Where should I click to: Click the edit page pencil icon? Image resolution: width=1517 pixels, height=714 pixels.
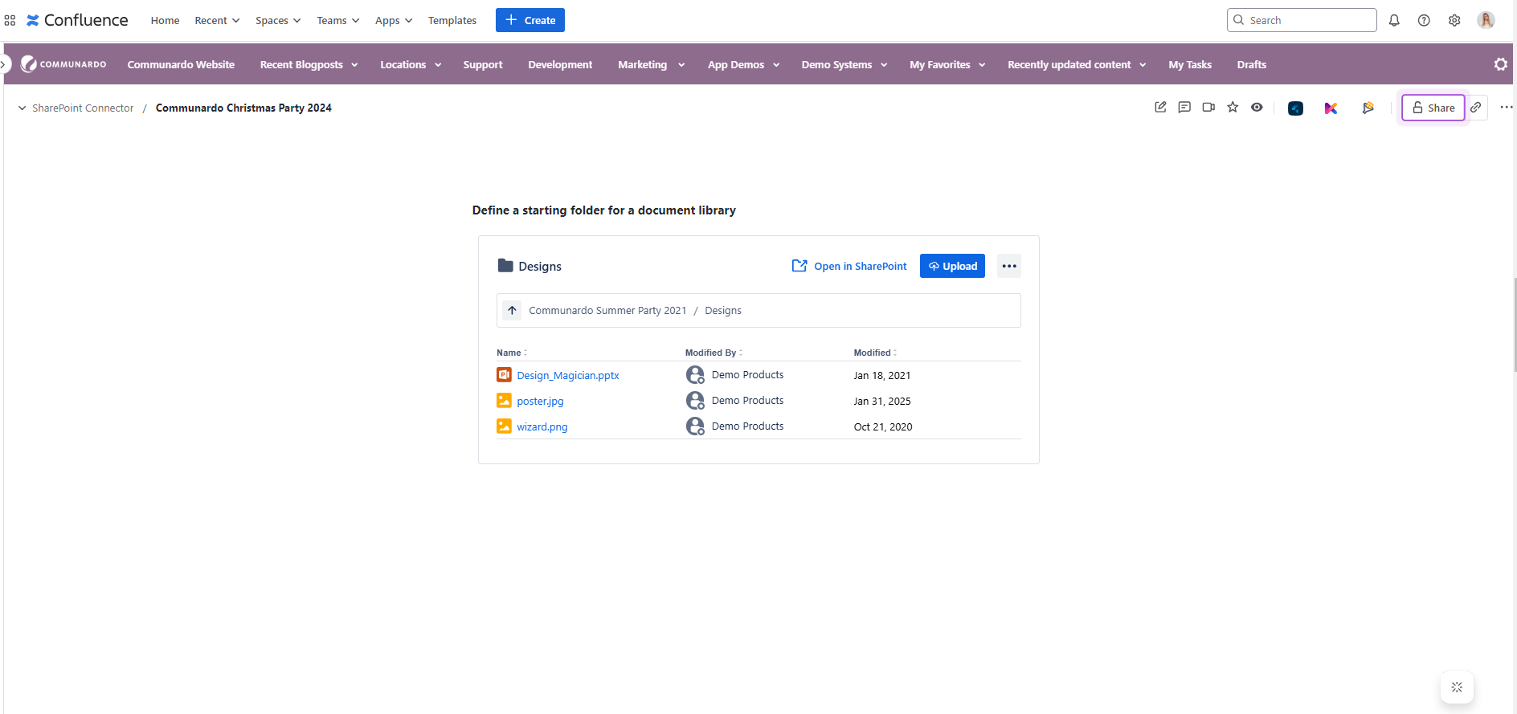click(1160, 108)
